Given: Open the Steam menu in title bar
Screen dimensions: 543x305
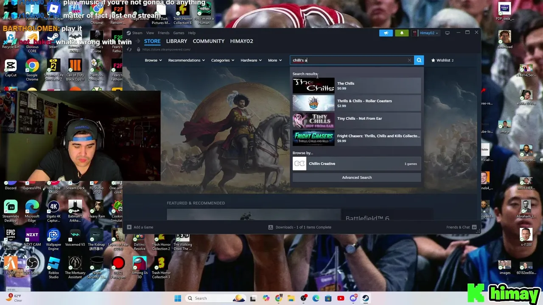Looking at the screenshot, I should coord(137,33).
